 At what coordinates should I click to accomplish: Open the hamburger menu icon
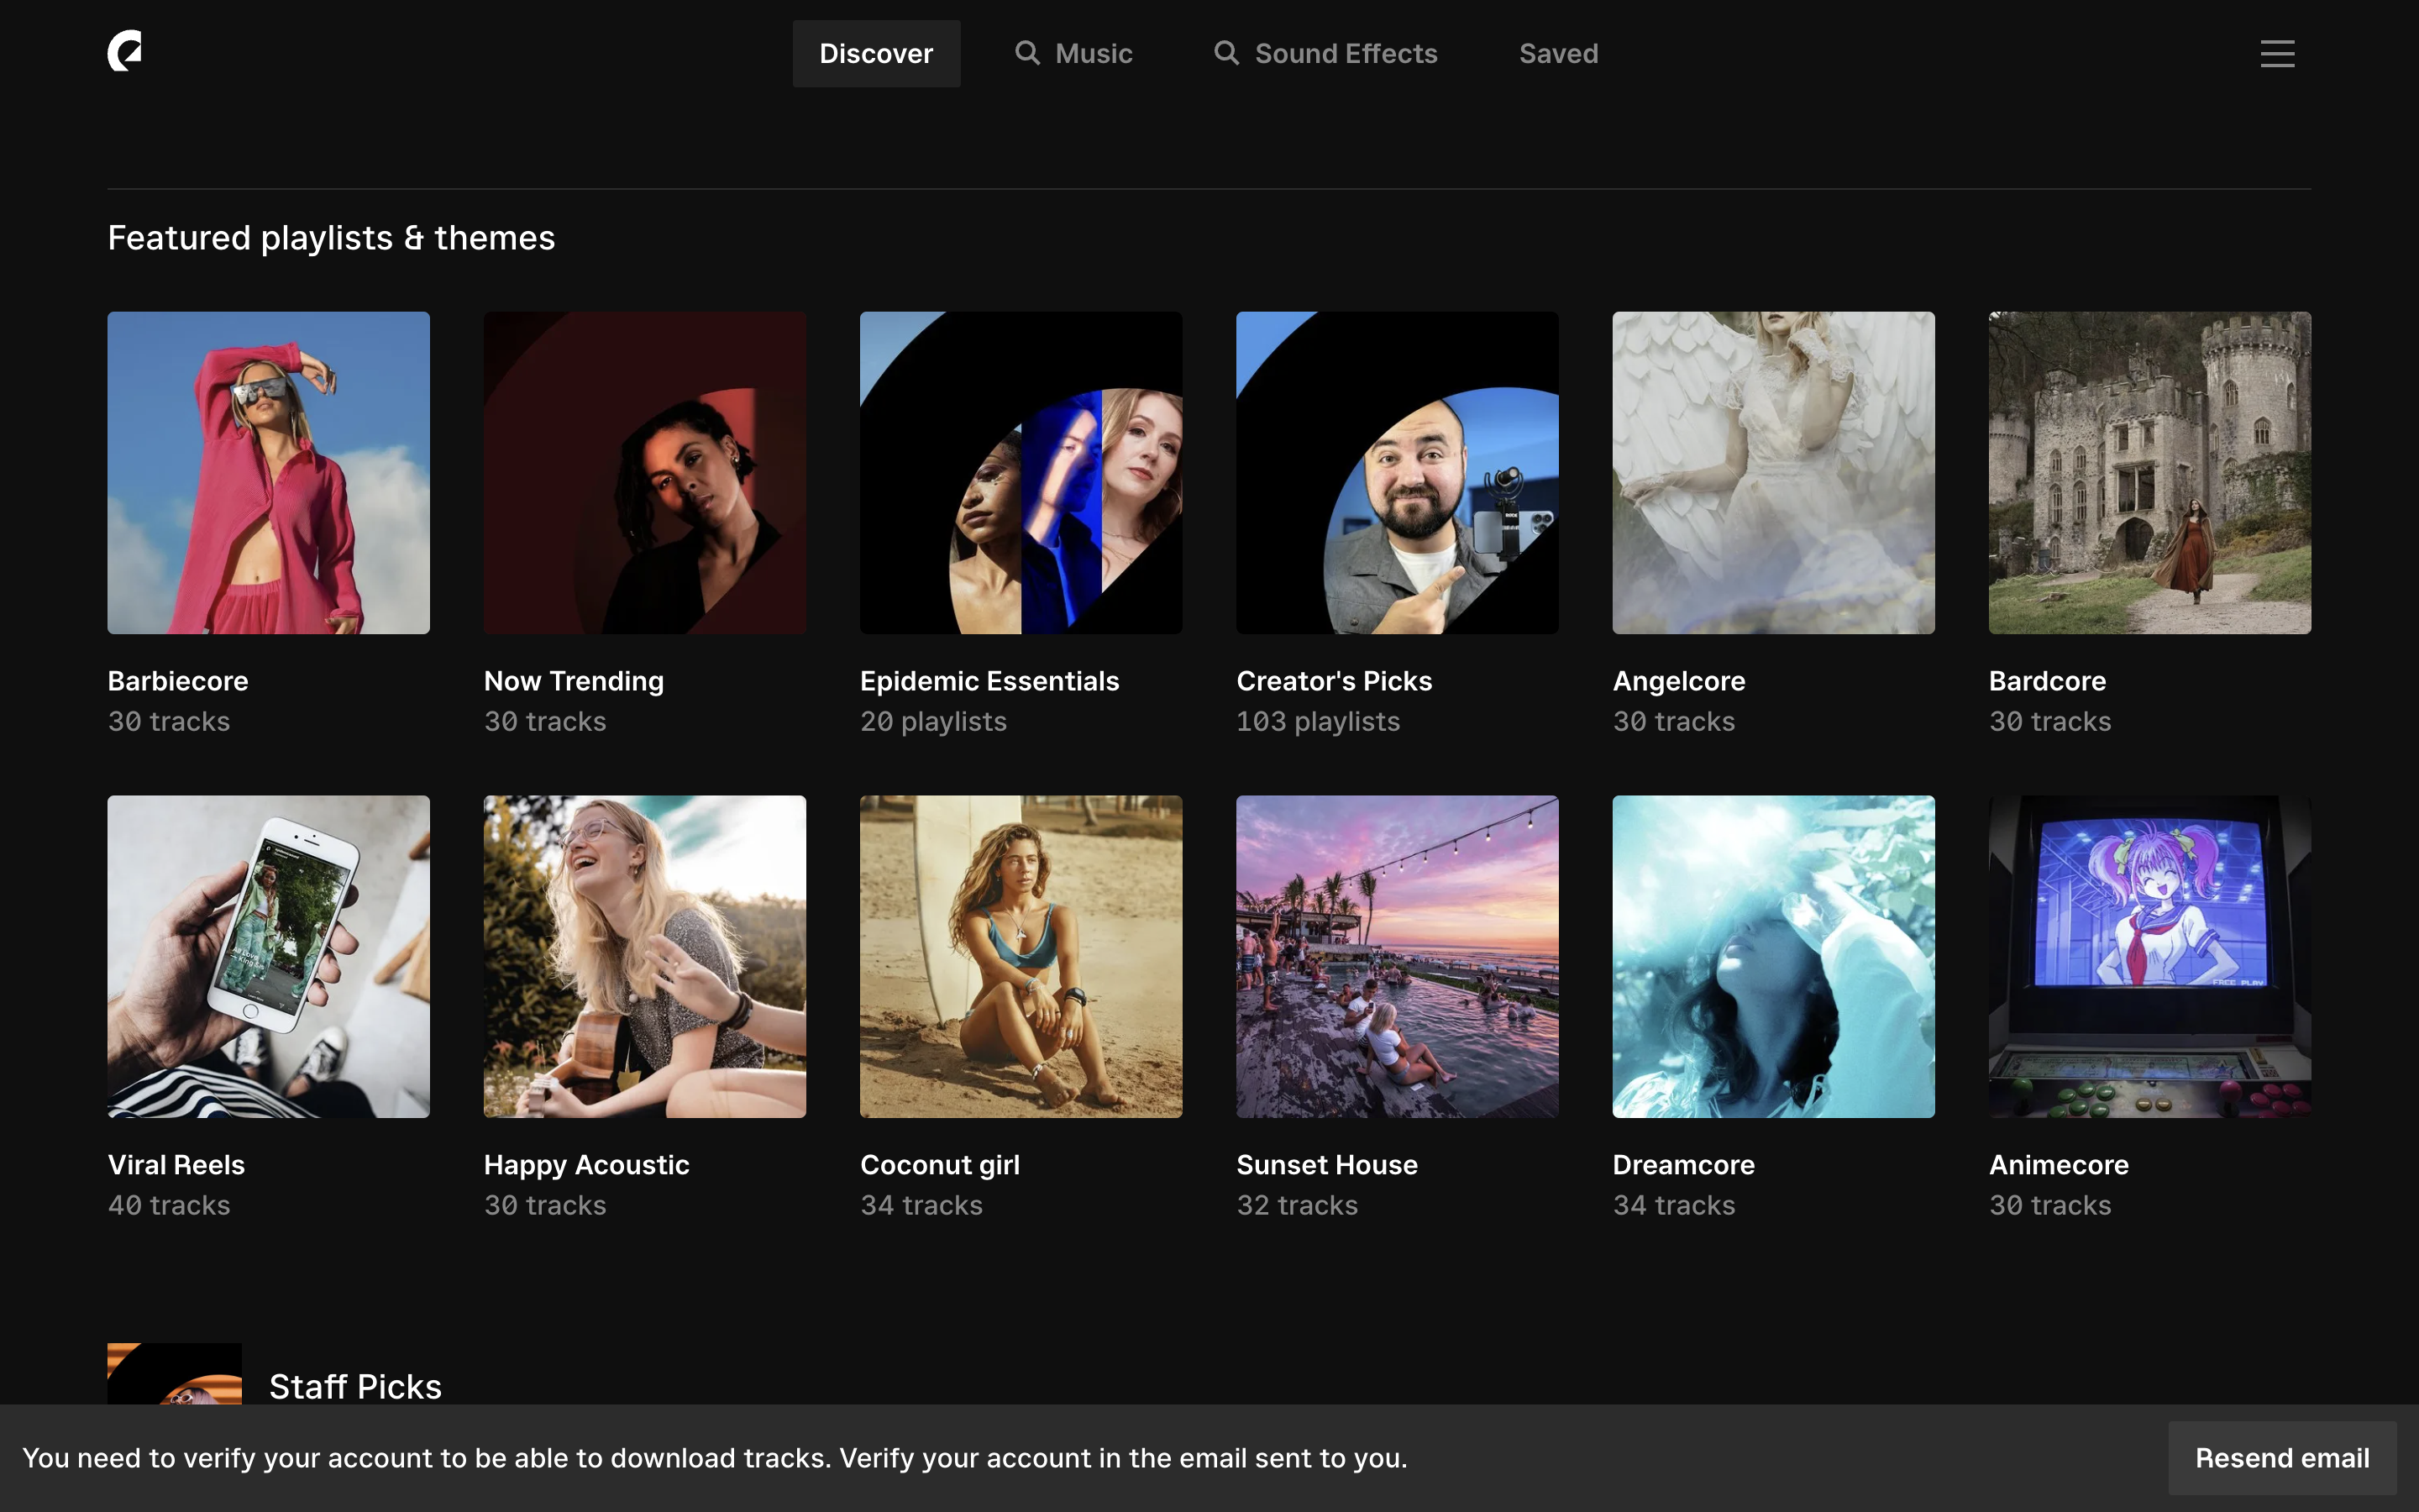[2278, 52]
